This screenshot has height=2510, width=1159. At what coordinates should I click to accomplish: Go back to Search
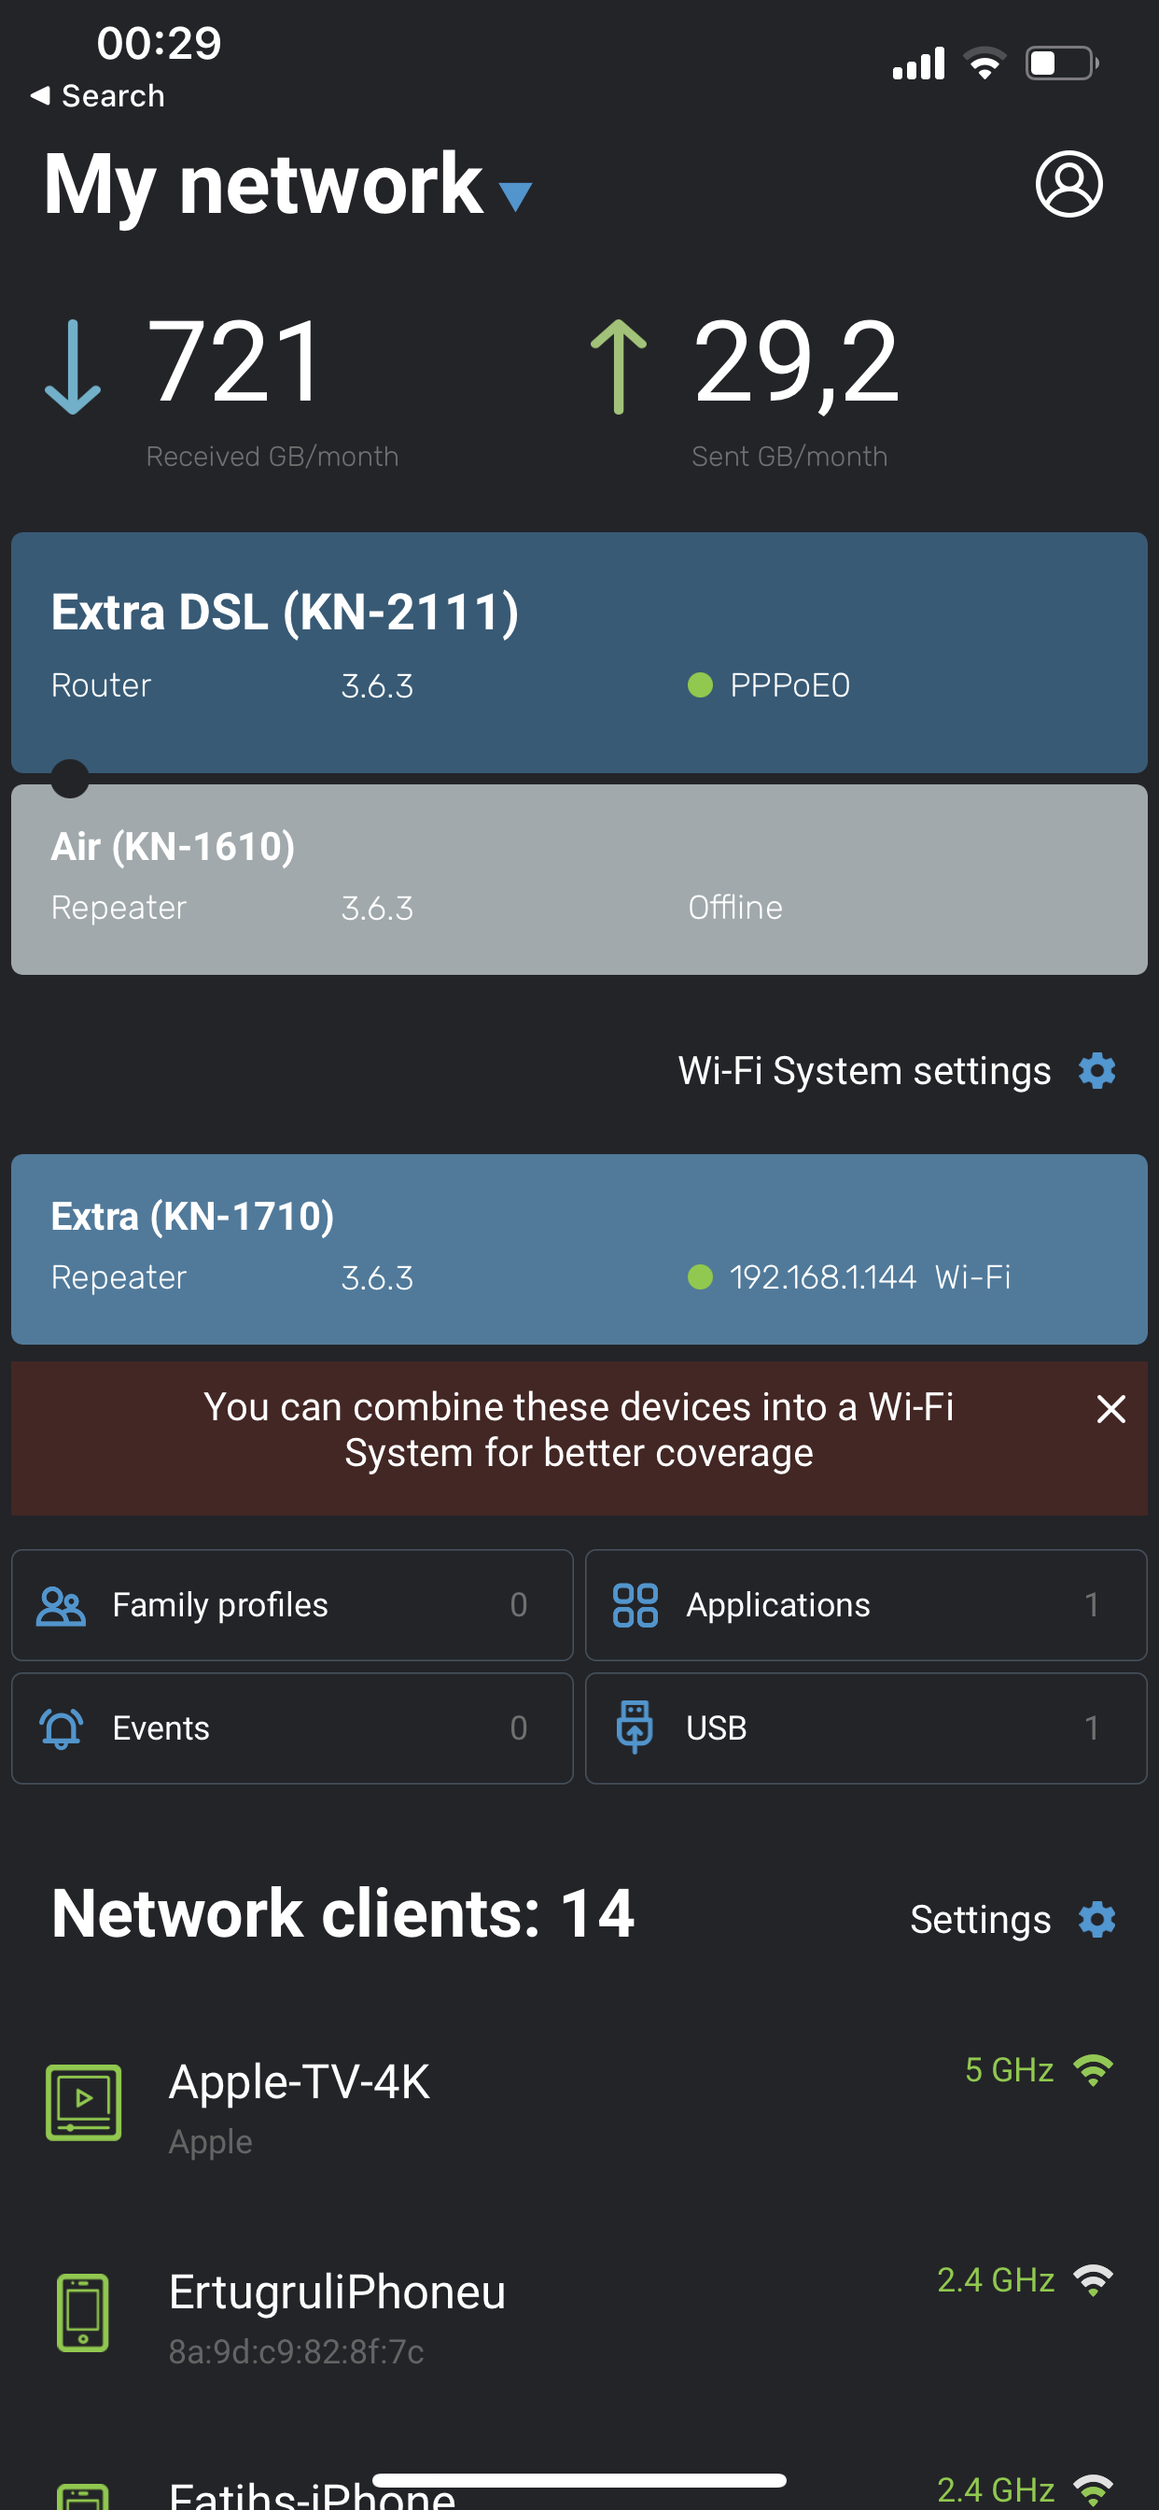(97, 95)
